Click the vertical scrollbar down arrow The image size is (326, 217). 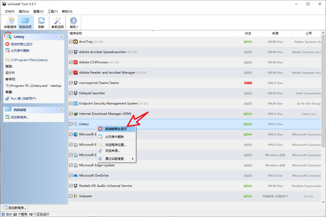coord(323,202)
